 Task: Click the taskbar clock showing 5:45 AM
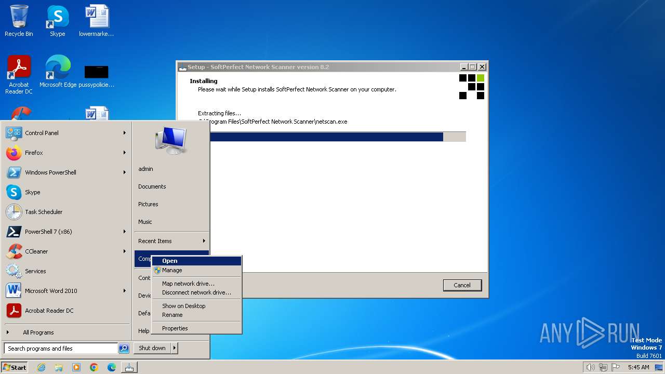click(x=639, y=367)
